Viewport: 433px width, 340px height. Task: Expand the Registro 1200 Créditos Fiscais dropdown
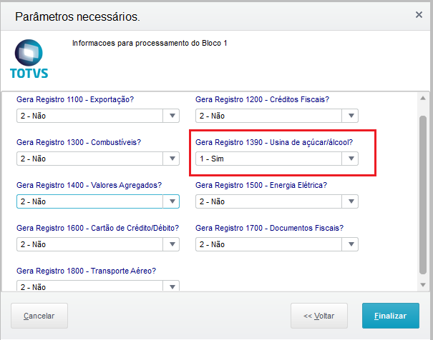tap(351, 116)
